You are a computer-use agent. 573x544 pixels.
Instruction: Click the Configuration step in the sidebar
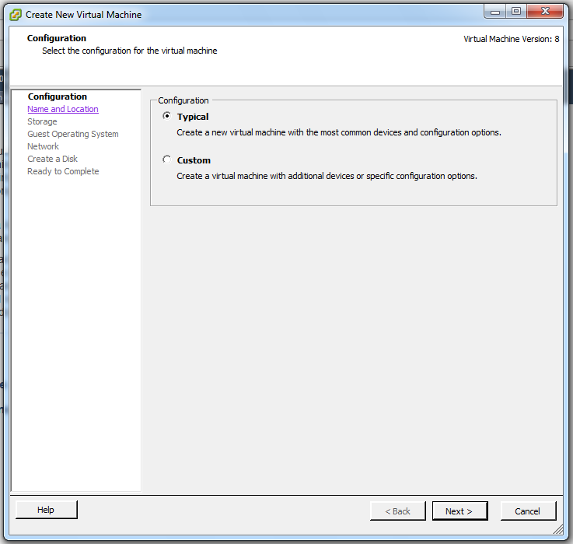click(x=58, y=97)
